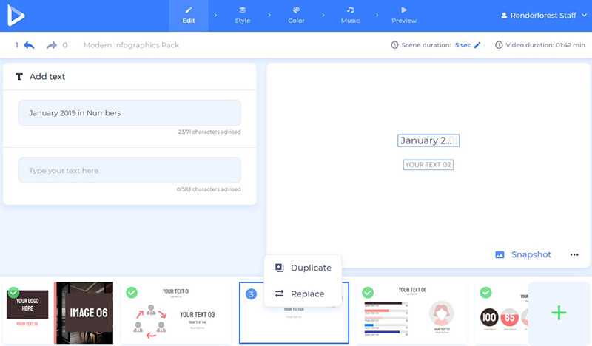Click the Snapshot image icon
592x346 pixels.
click(499, 255)
